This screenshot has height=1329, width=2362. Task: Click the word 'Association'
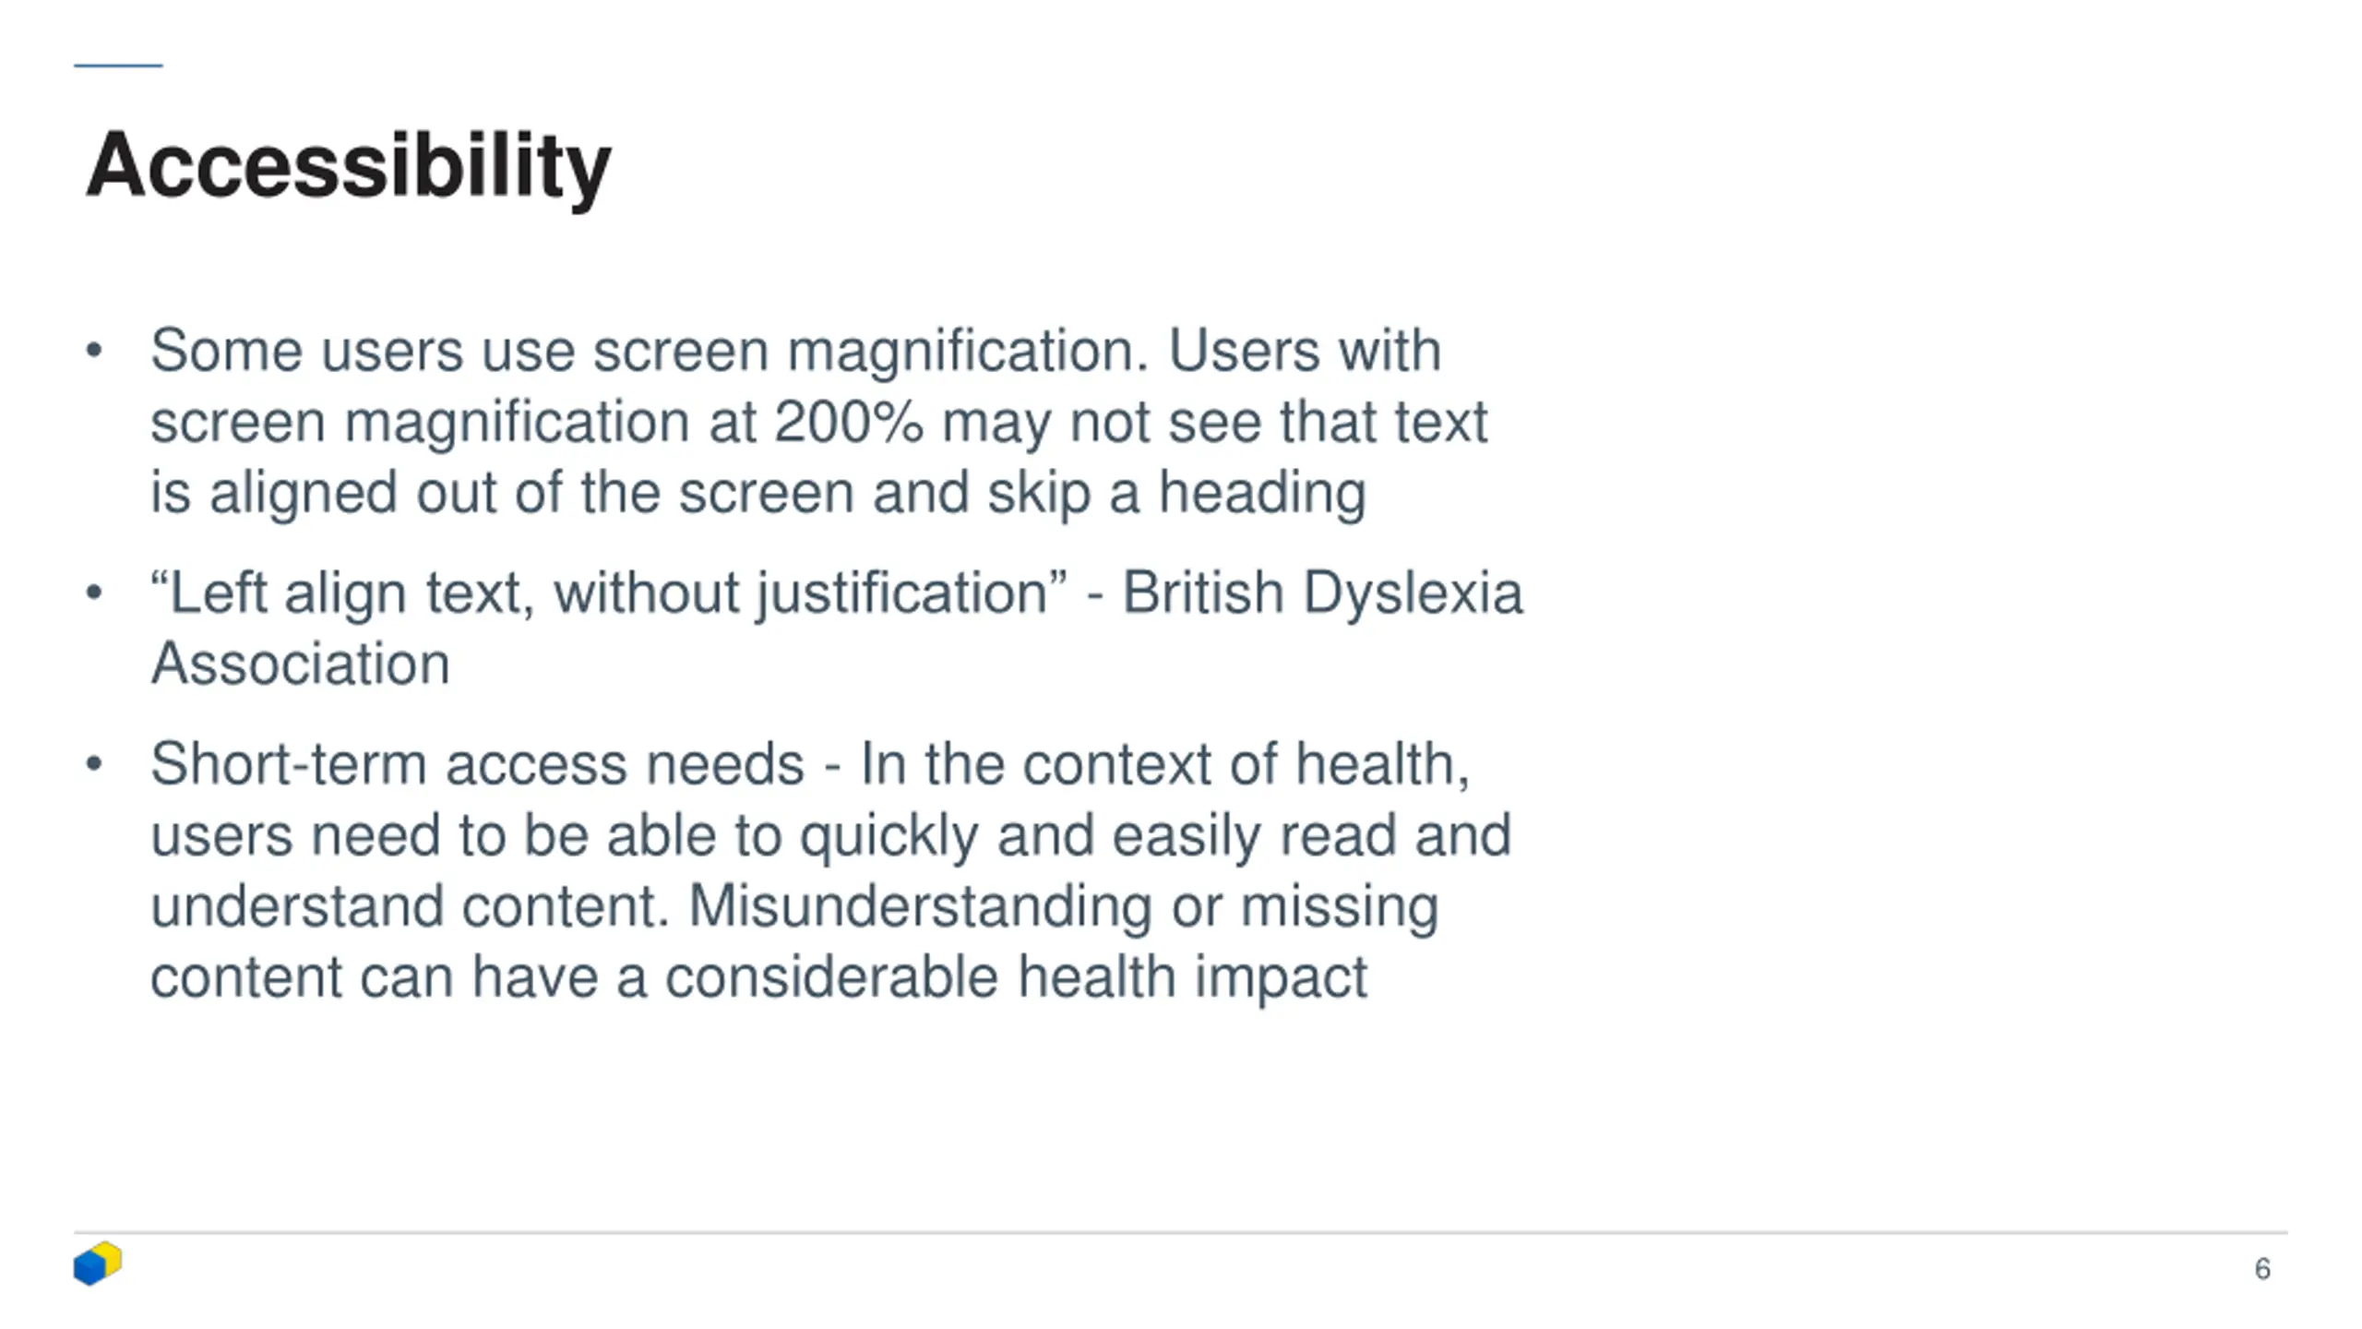tap(300, 664)
